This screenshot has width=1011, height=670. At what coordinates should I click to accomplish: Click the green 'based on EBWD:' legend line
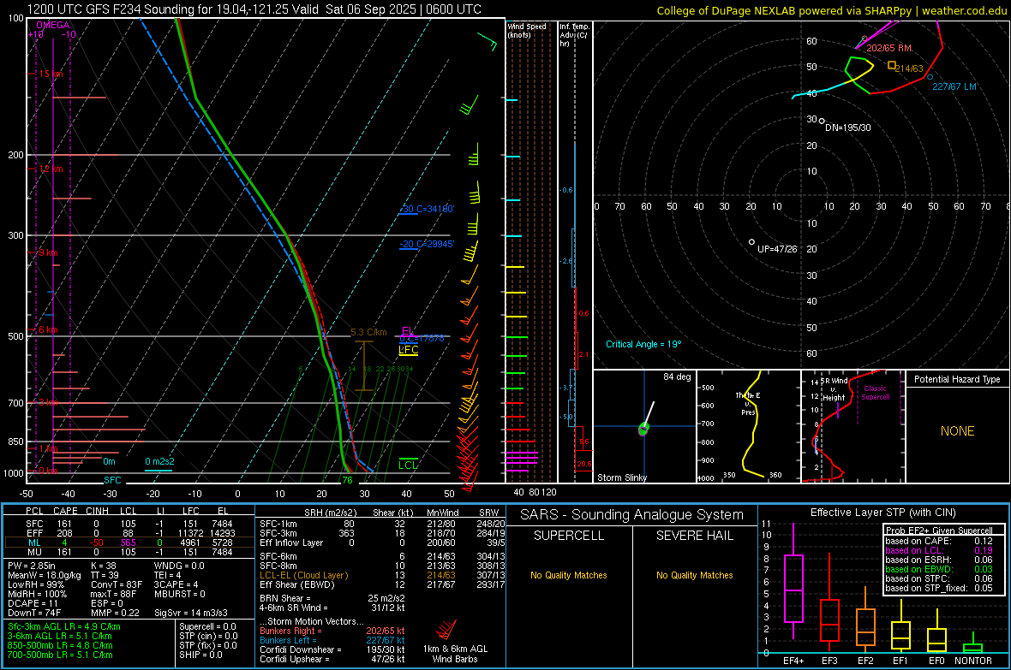pos(939,569)
